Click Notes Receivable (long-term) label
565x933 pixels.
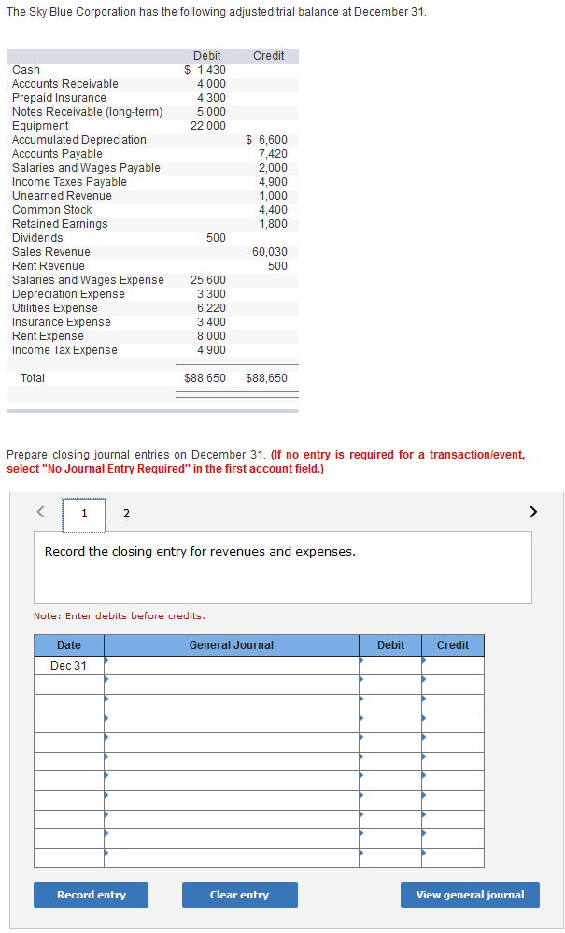pyautogui.click(x=88, y=112)
